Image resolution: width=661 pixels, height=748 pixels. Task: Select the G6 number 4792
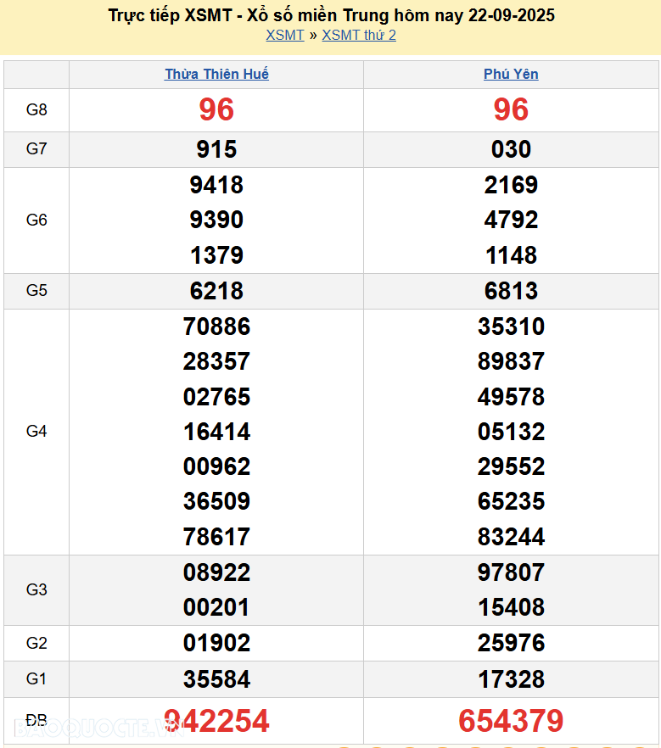tap(511, 220)
